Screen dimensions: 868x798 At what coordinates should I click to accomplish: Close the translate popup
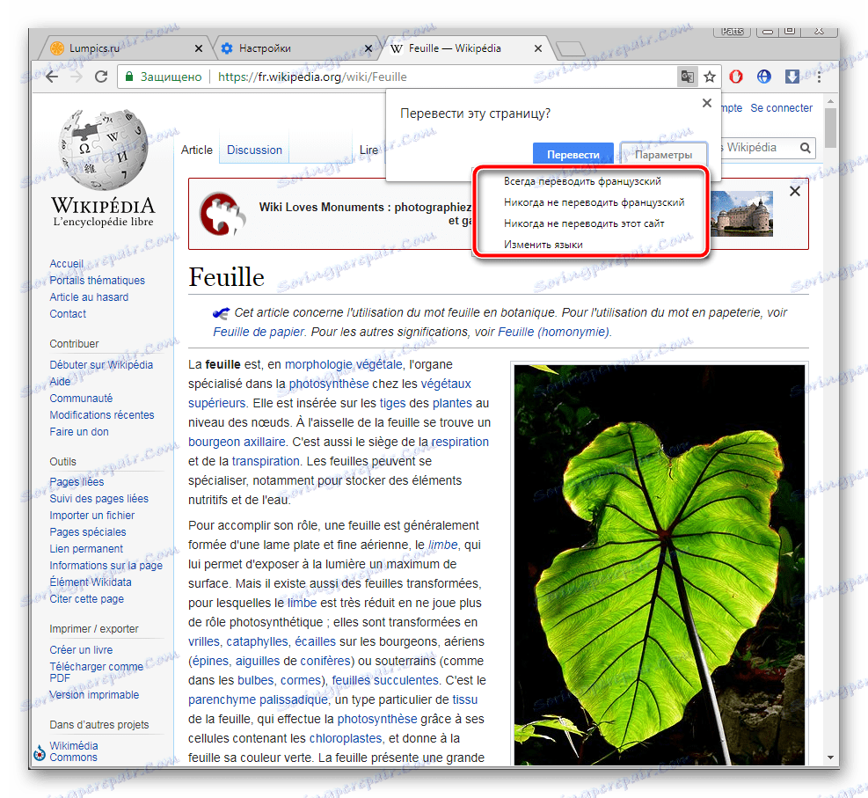(706, 103)
